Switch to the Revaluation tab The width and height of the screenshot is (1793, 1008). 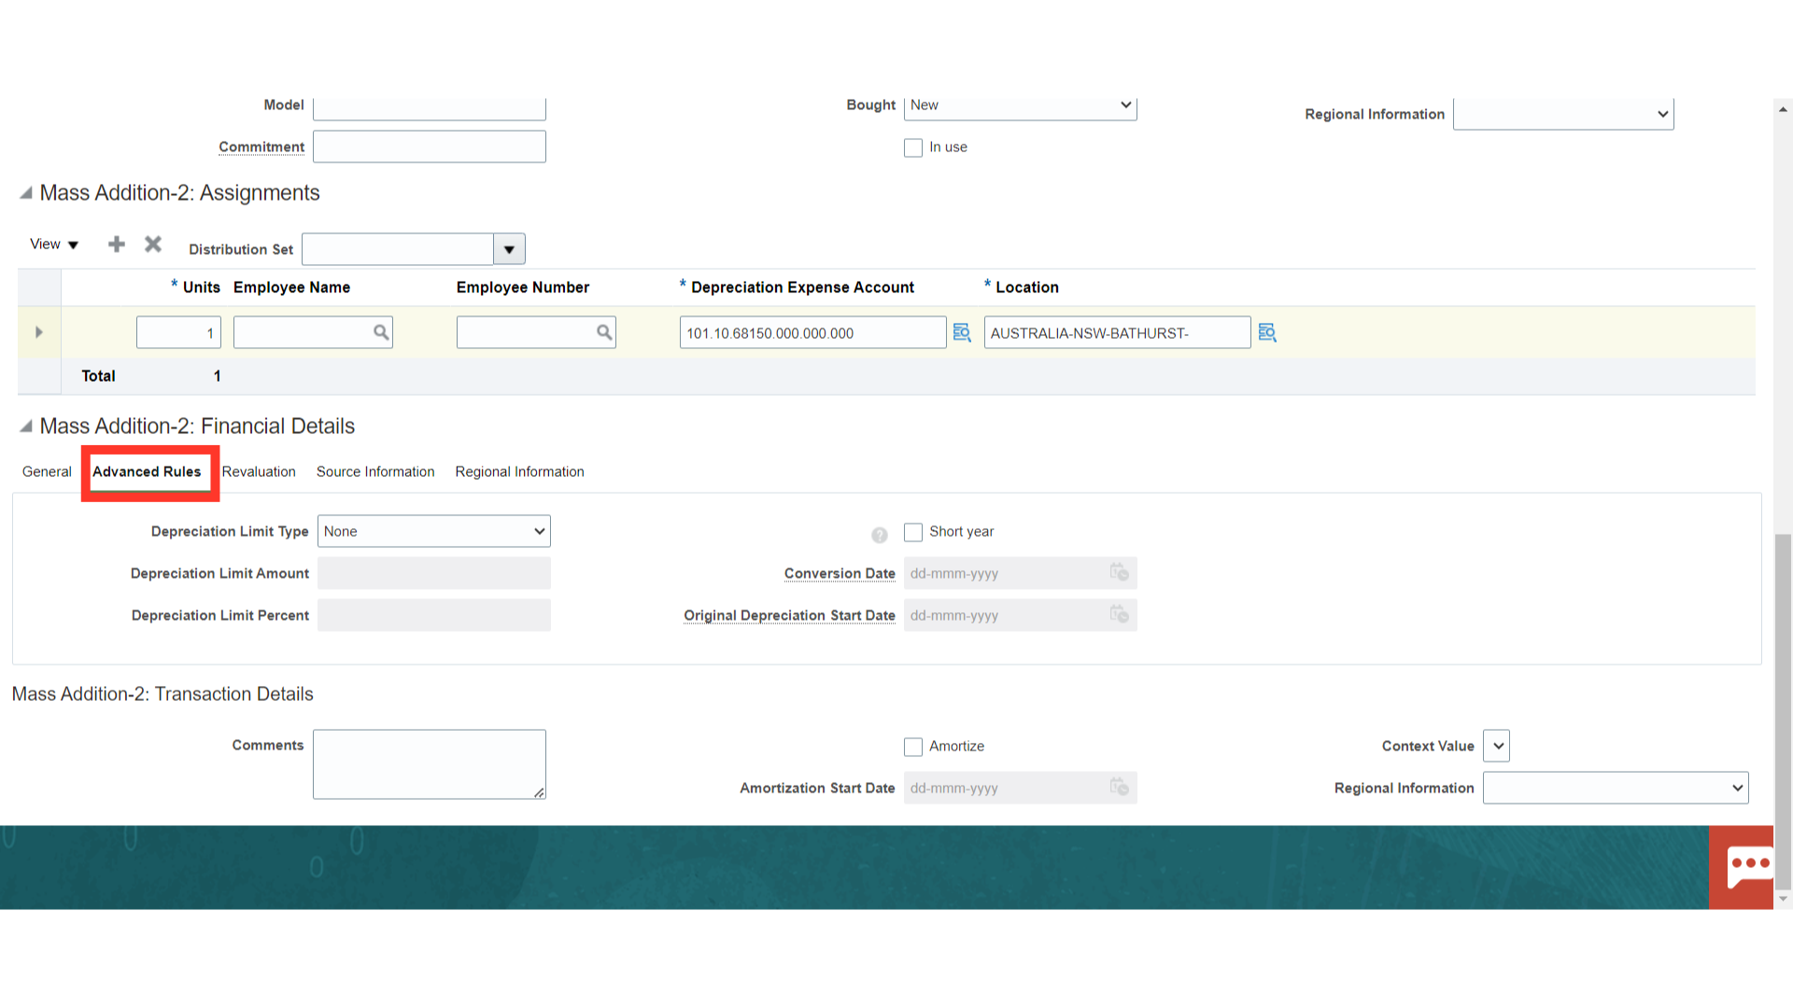tap(259, 472)
